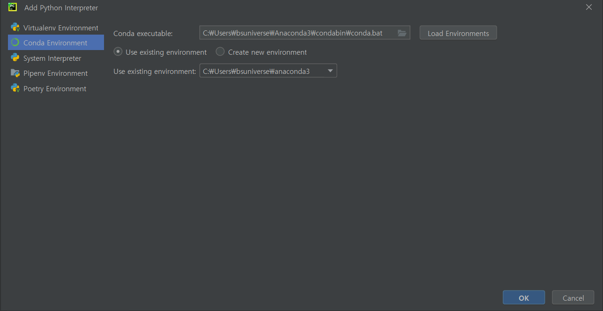Click the Add Python Interpreter title text

pos(61,8)
